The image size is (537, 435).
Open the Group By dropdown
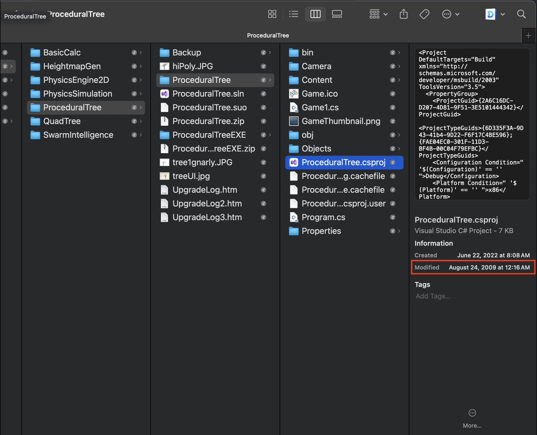point(379,14)
